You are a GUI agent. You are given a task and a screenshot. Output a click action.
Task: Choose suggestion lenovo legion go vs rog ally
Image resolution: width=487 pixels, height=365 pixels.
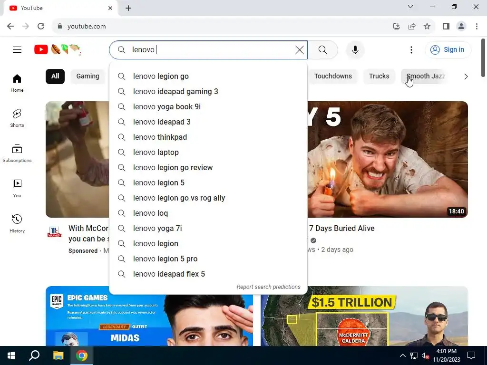[208, 198]
